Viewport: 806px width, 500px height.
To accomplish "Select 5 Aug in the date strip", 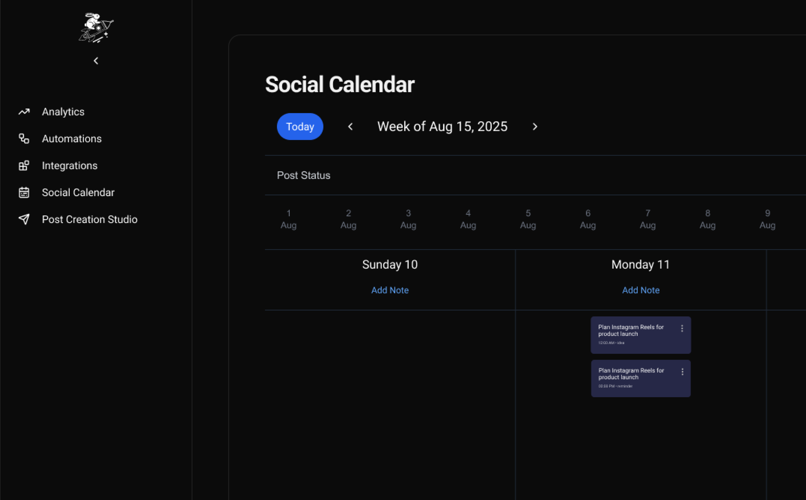I will (x=528, y=219).
